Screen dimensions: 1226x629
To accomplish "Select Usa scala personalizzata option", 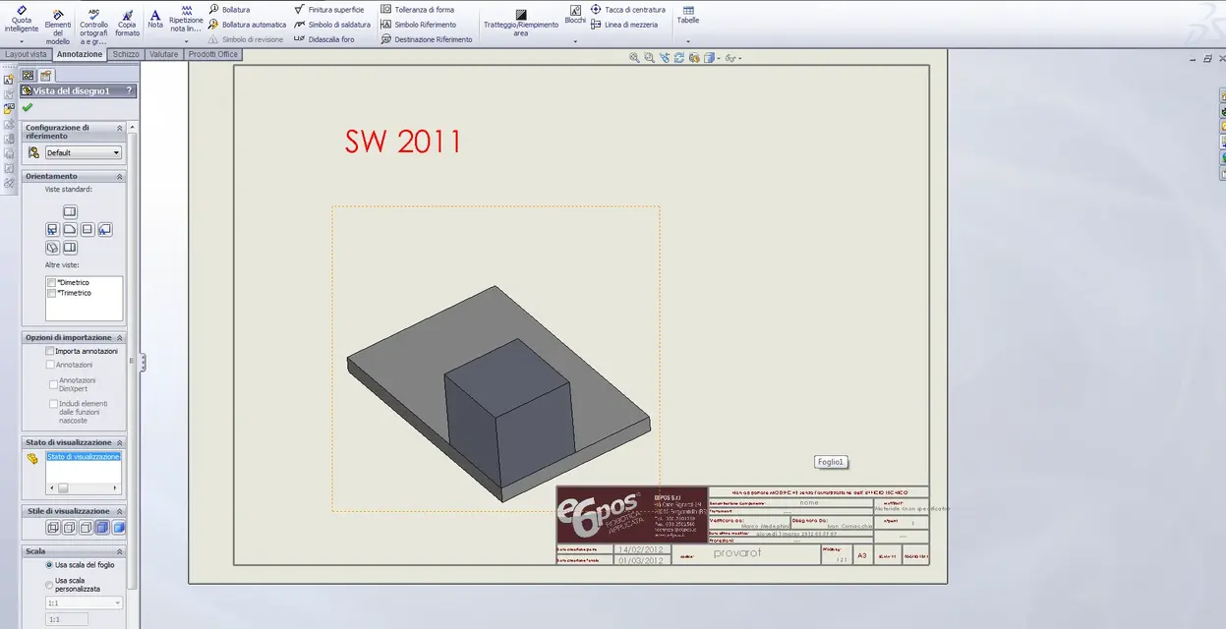I will click(49, 585).
